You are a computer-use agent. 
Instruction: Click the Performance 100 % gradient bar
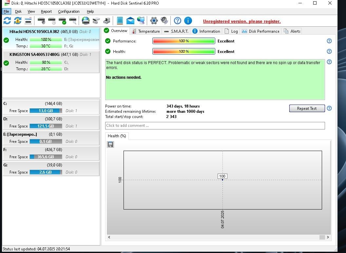(x=183, y=41)
